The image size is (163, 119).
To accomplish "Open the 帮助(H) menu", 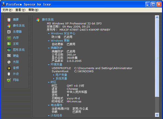I will [33, 10].
